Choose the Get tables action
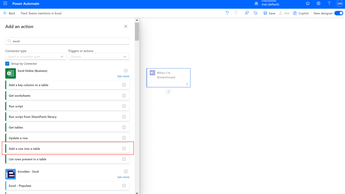Image resolution: width=345 pixels, height=194 pixels. click(x=67, y=127)
